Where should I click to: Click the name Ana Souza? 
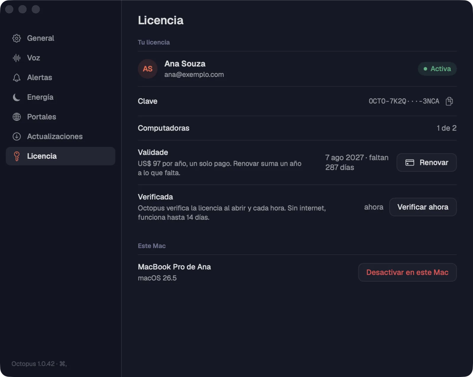(185, 64)
